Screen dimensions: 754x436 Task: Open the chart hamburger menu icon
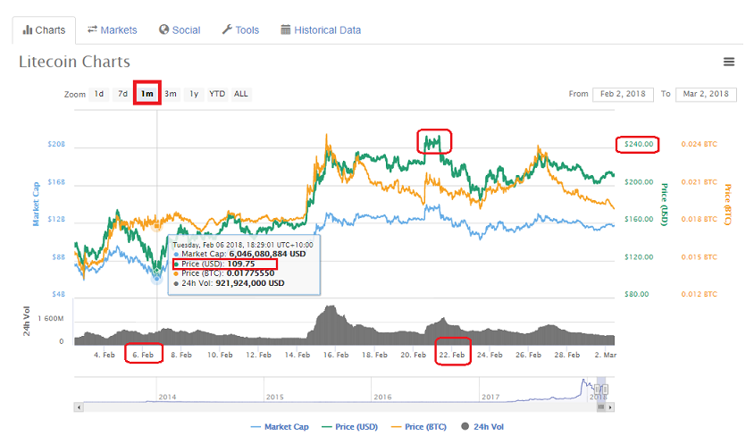(x=729, y=62)
